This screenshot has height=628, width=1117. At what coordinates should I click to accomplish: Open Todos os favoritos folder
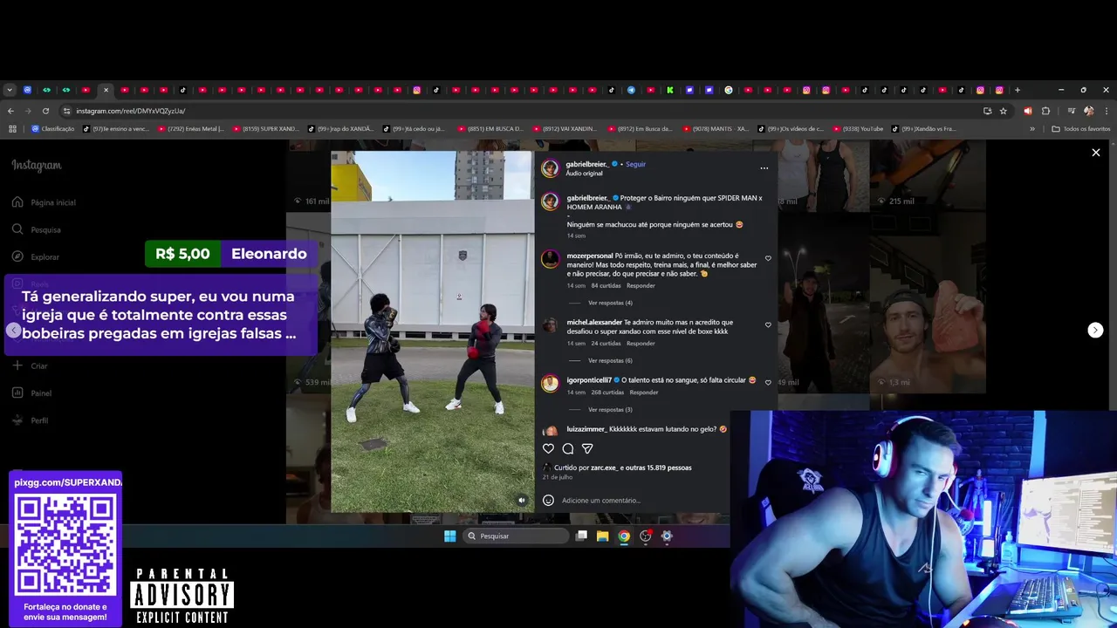click(x=1081, y=129)
